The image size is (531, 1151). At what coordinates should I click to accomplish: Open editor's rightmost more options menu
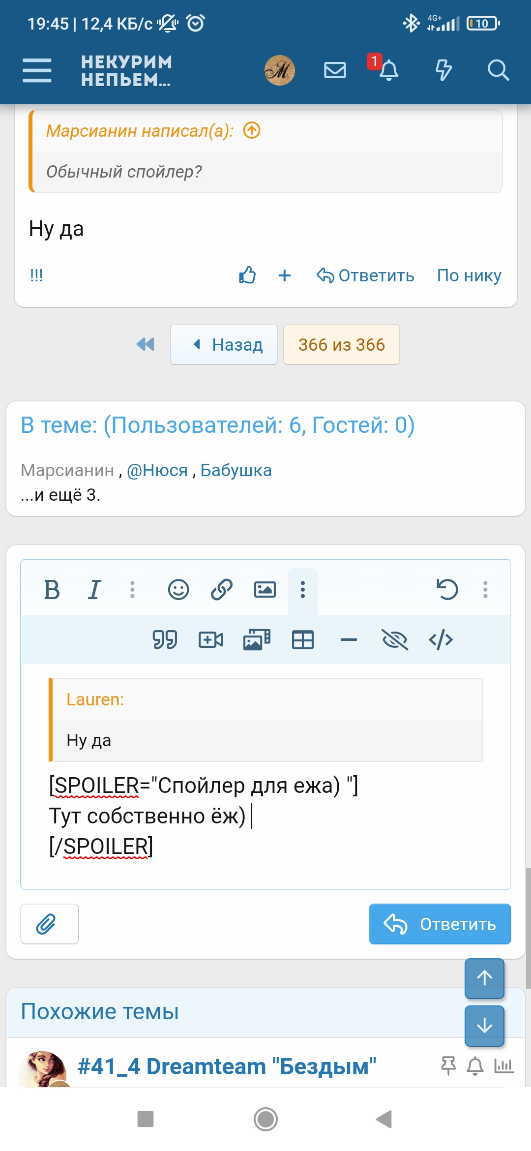[485, 589]
